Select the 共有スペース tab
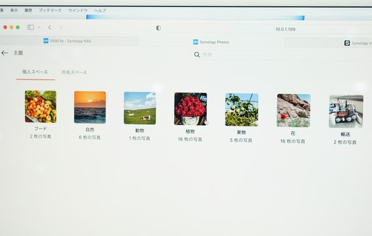 coord(74,72)
